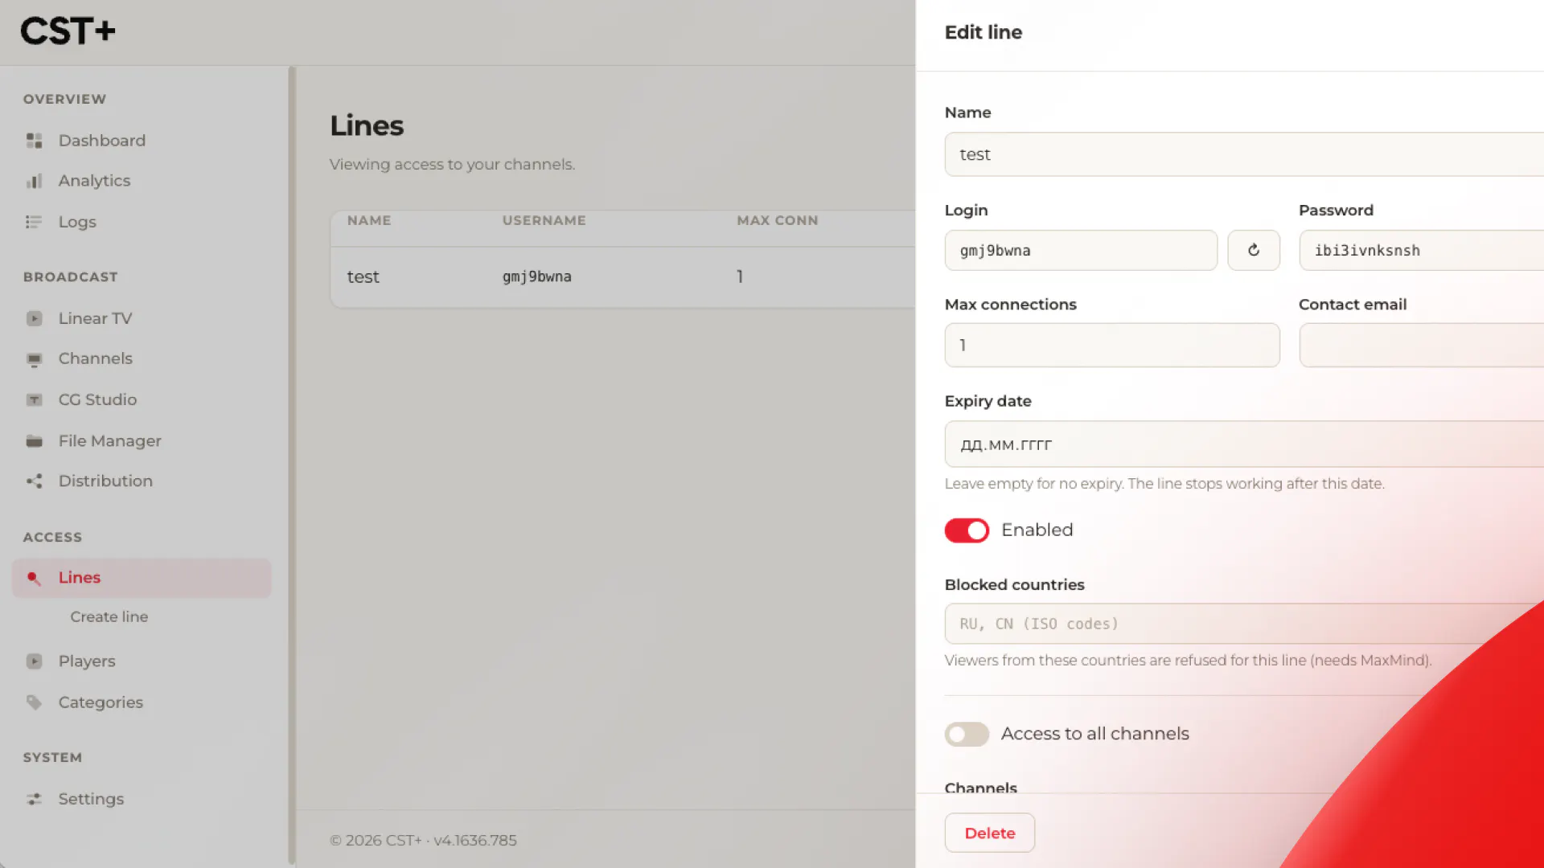Click the version text v4.1636.785 in the footer
Image resolution: width=1544 pixels, height=868 pixels.
point(475,840)
